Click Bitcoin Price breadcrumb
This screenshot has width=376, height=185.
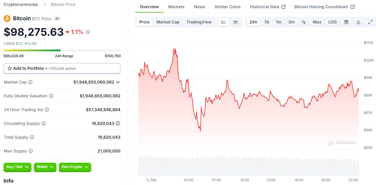(x=63, y=4)
